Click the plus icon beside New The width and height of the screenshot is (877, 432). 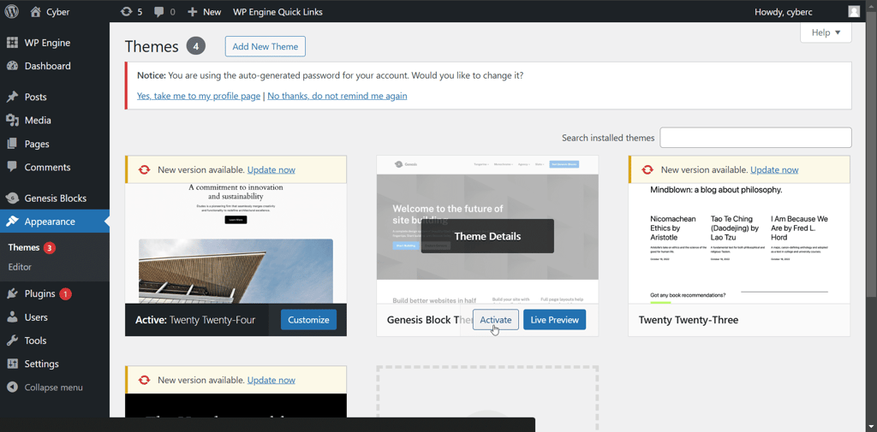(x=193, y=12)
